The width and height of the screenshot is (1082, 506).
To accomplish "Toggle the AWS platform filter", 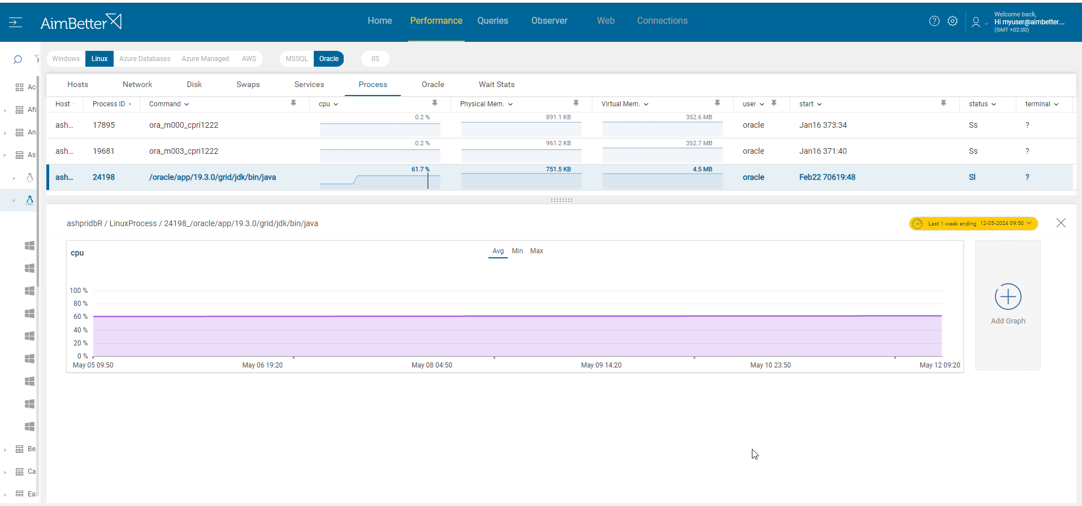I will [x=249, y=59].
